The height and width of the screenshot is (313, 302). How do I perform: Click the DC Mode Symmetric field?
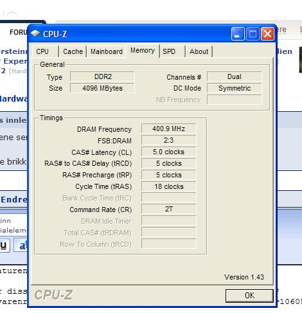point(235,88)
